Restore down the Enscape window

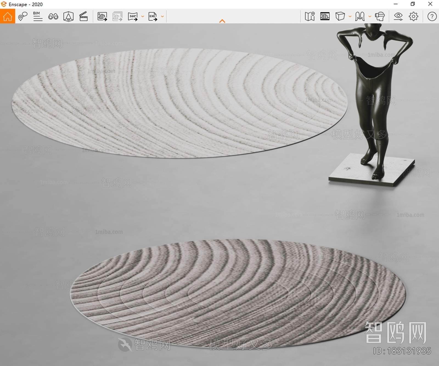(x=413, y=4)
